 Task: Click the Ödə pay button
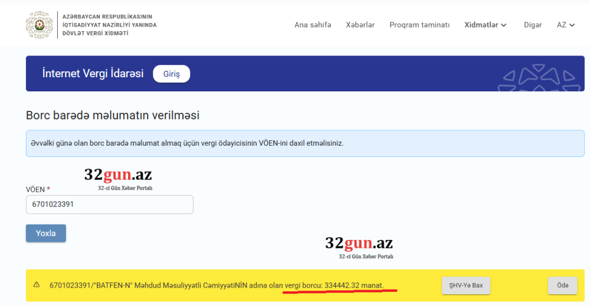click(562, 285)
